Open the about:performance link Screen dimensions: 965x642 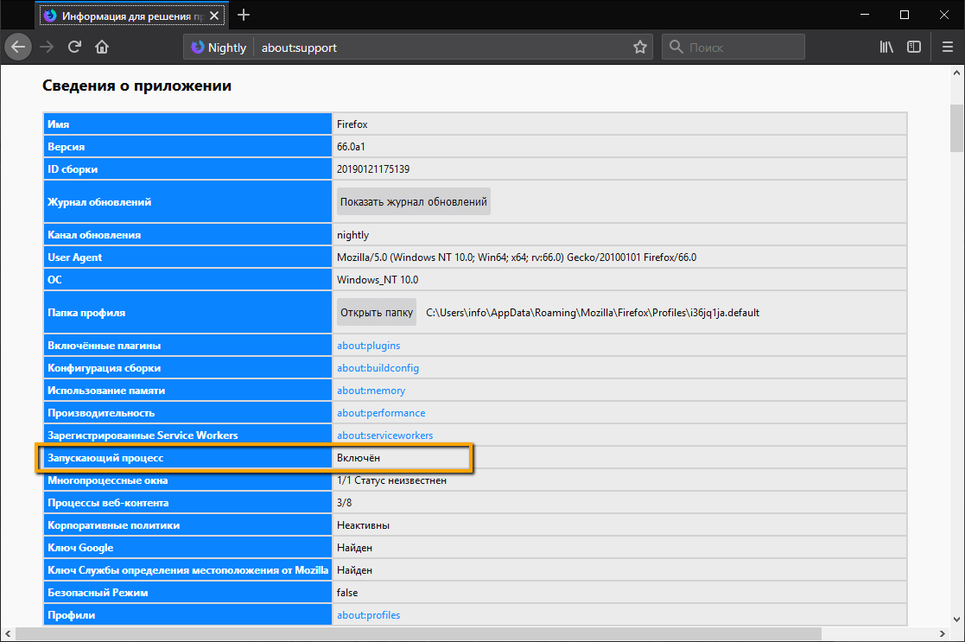tap(381, 413)
